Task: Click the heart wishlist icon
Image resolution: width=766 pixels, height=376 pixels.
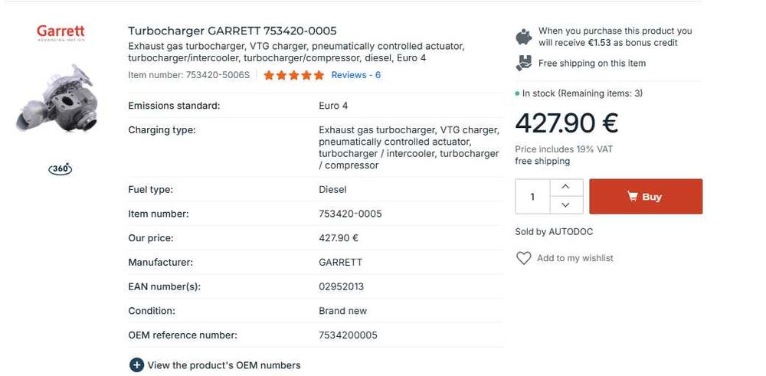Action: (x=523, y=258)
